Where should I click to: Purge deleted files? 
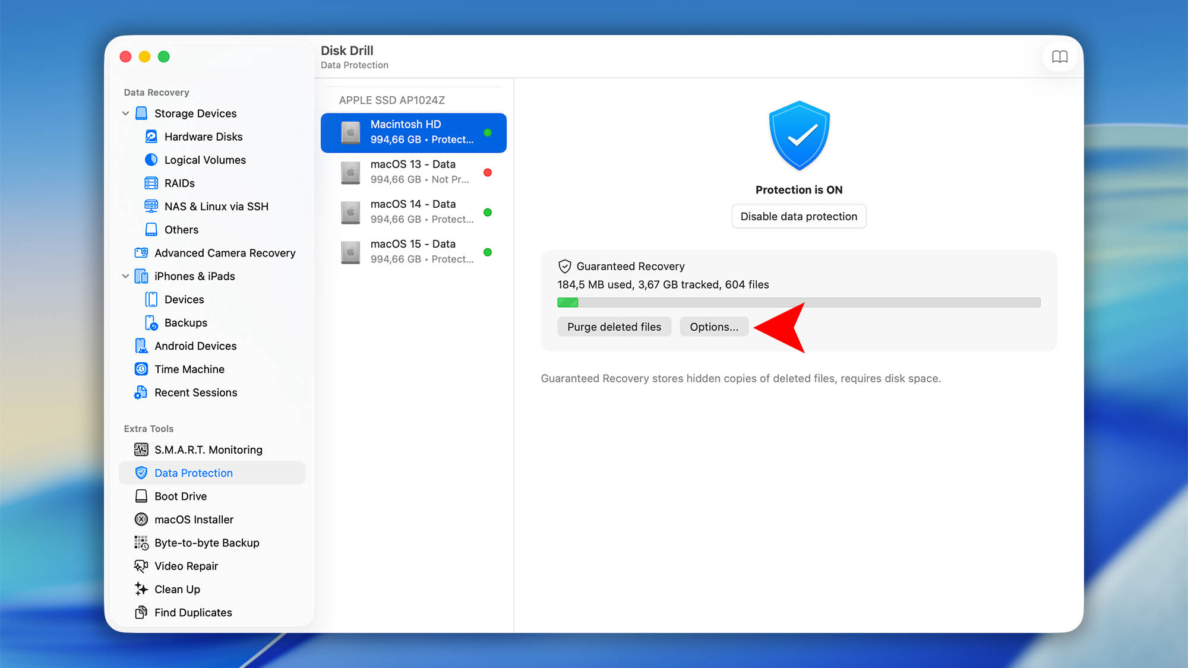(614, 327)
